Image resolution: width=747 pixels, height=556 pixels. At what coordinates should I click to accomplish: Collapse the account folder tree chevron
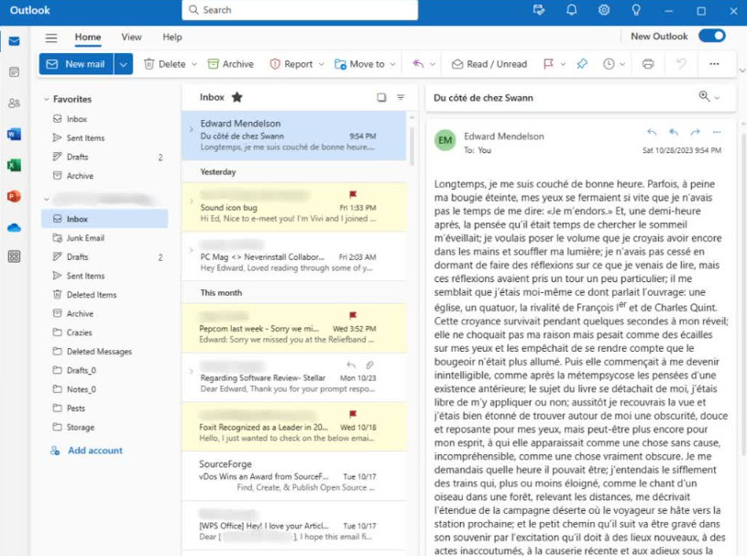click(x=46, y=199)
